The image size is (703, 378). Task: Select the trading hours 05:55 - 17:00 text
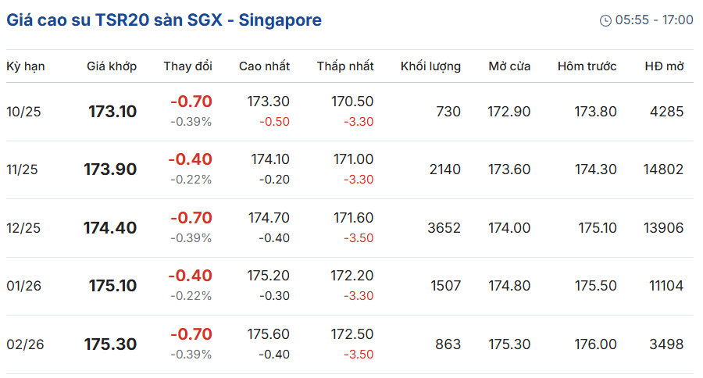click(x=654, y=20)
